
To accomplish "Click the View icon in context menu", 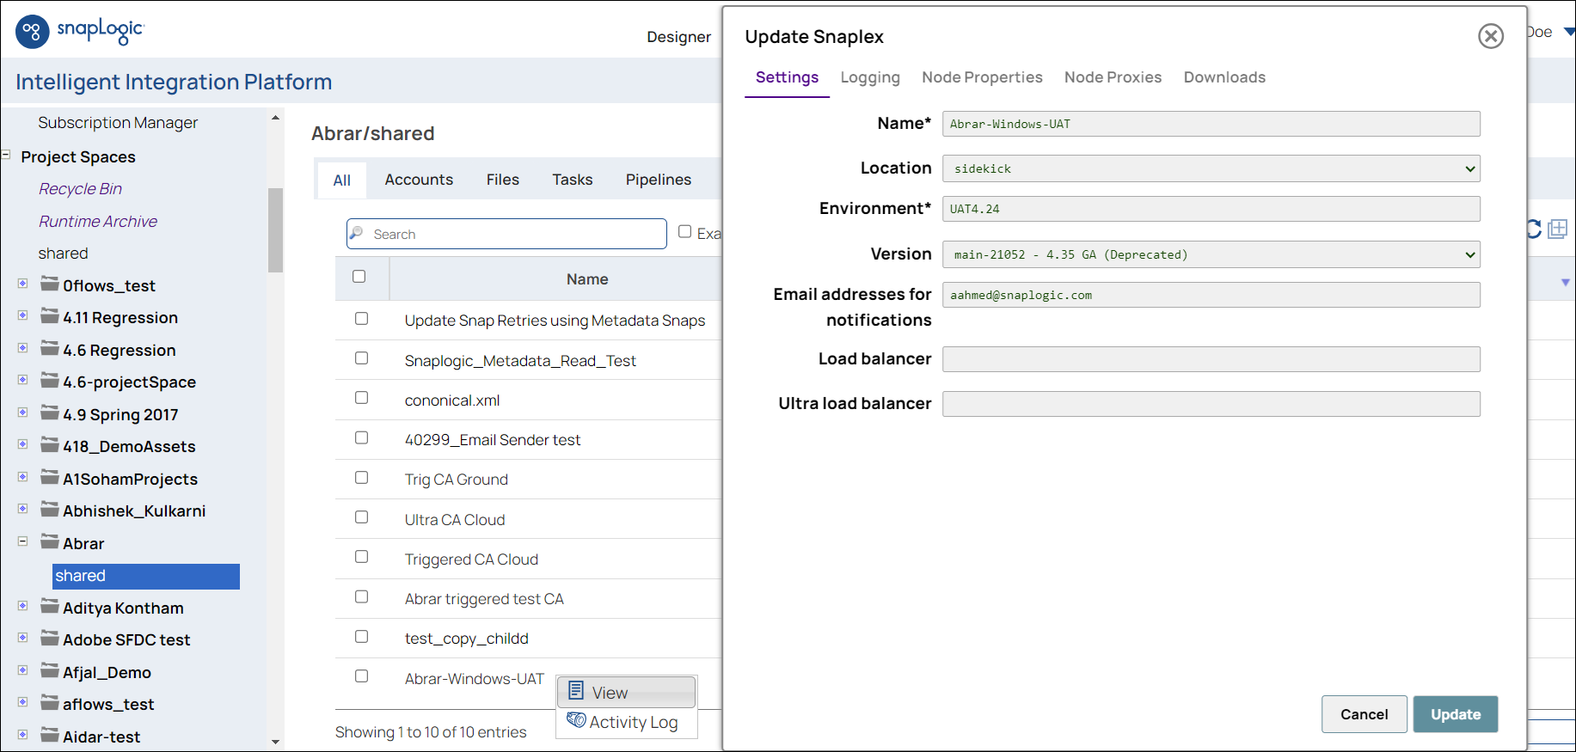I will click(x=576, y=691).
